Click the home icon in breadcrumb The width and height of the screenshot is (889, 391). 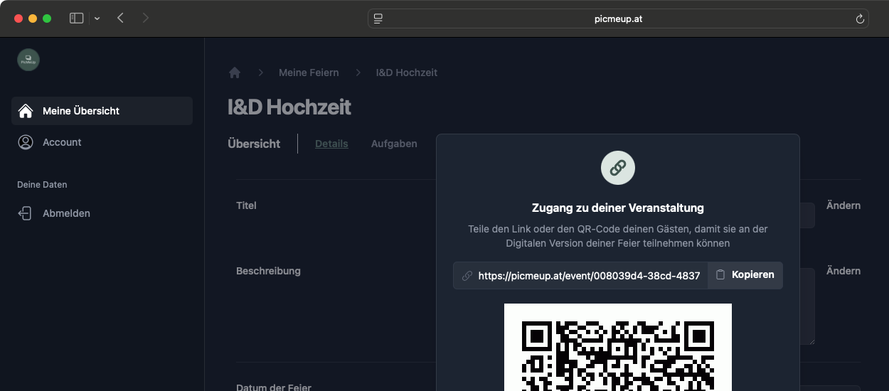coord(235,73)
